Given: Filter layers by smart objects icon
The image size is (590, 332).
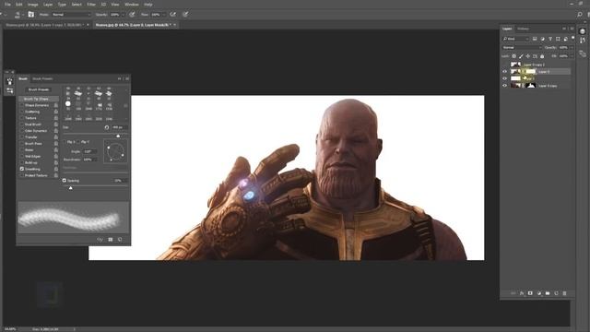Looking at the screenshot, I should pyautogui.click(x=565, y=39).
